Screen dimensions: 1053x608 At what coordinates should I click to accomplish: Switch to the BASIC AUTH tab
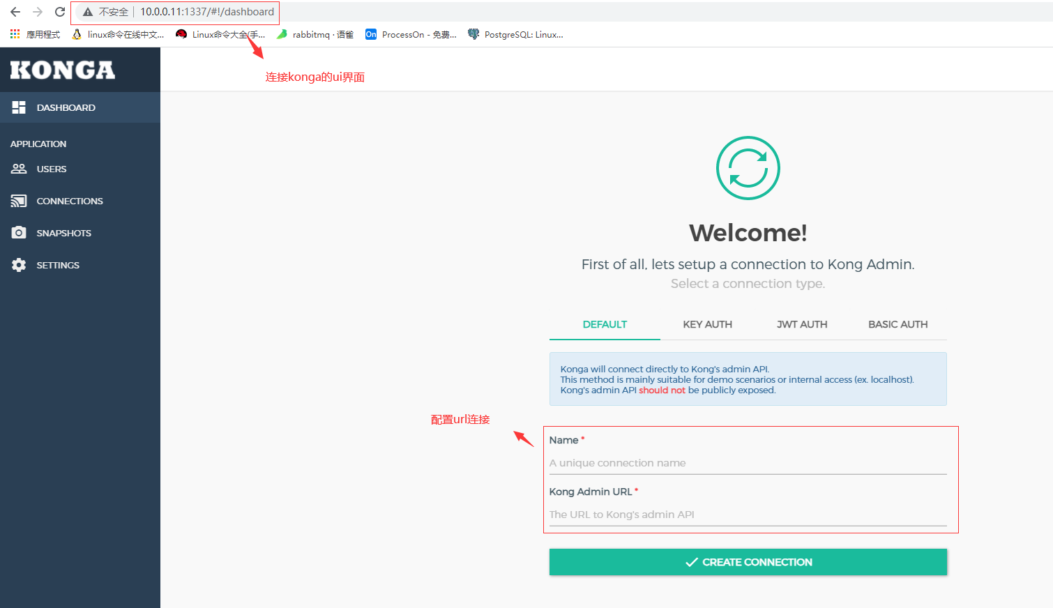point(897,324)
